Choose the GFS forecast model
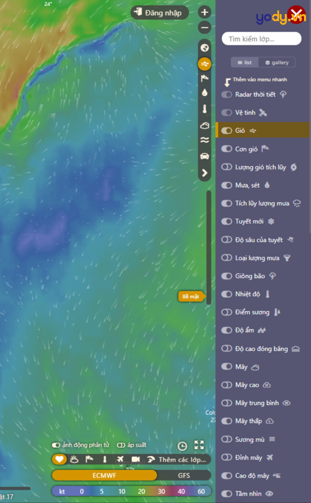The image size is (311, 503). click(184, 475)
